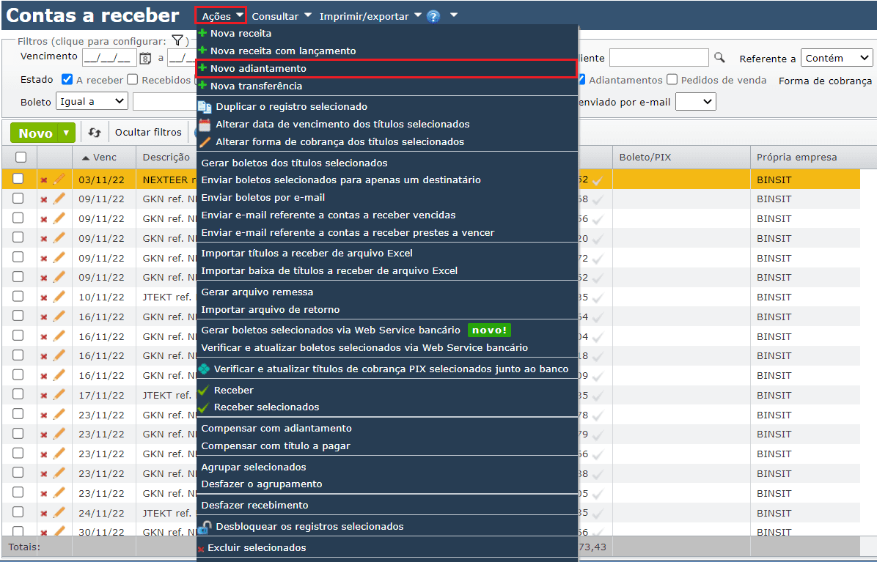
Task: Click the refresh arrows toolbar icon
Action: [x=95, y=133]
